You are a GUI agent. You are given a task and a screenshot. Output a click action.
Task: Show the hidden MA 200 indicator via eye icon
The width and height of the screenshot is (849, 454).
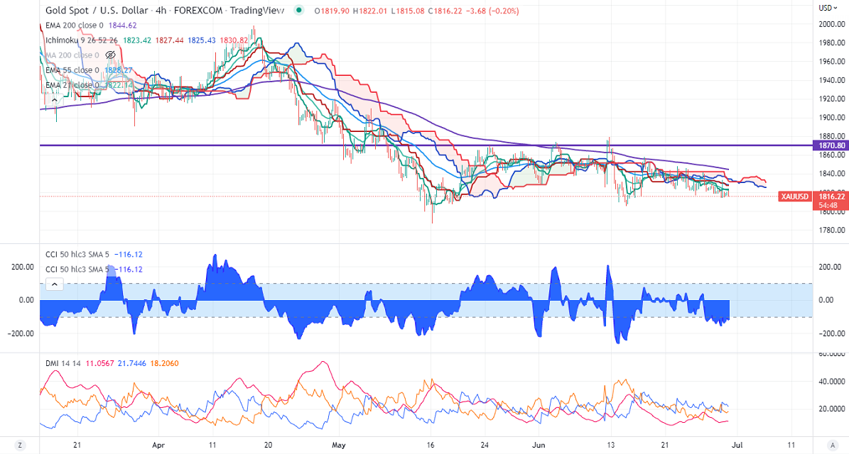pyautogui.click(x=110, y=55)
